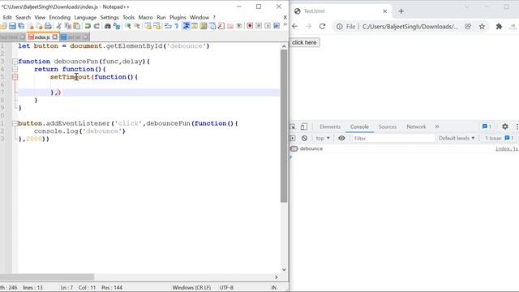519x292 pixels.
Task: Toggle Synchronize Horizontal Scrolling icon
Action: click(157, 26)
